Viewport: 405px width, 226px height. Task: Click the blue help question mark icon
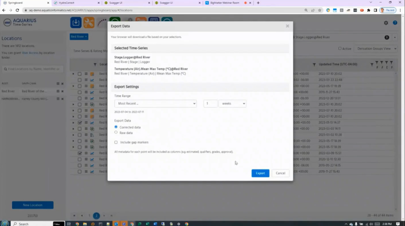point(395,23)
